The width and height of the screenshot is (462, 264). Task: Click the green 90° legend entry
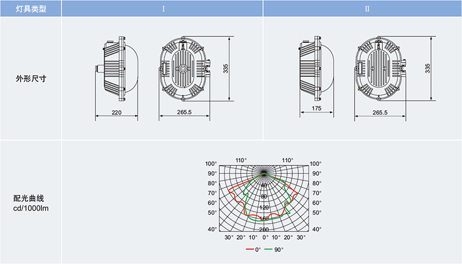(274, 250)
